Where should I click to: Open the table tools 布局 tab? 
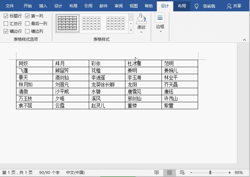click(x=182, y=6)
